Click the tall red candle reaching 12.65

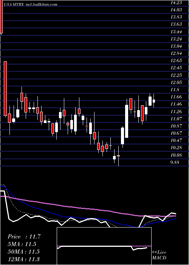(5, 89)
